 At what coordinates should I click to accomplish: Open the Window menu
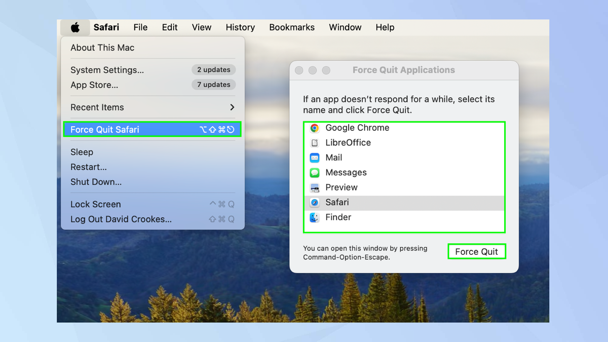(345, 27)
